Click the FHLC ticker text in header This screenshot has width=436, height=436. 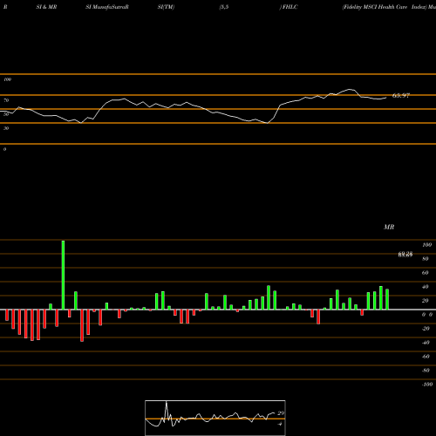point(290,7)
